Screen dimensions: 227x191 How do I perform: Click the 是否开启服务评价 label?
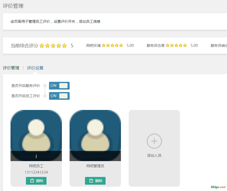(x=26, y=86)
